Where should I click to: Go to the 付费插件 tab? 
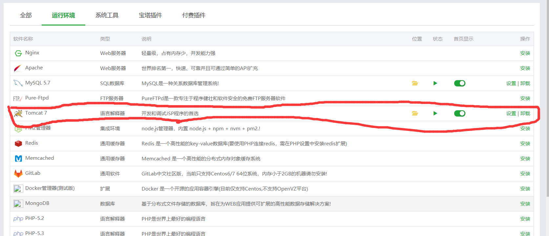click(x=194, y=15)
